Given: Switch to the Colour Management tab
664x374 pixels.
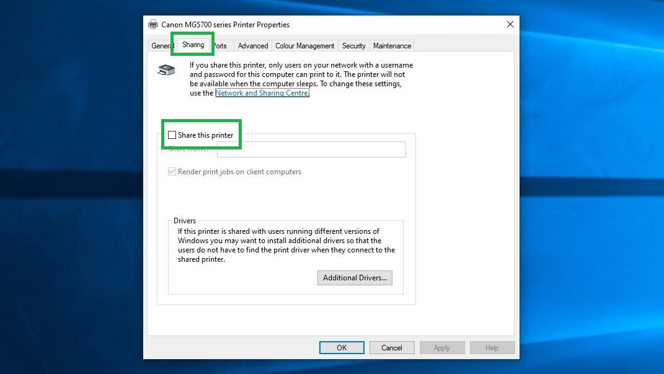Looking at the screenshot, I should coord(304,45).
